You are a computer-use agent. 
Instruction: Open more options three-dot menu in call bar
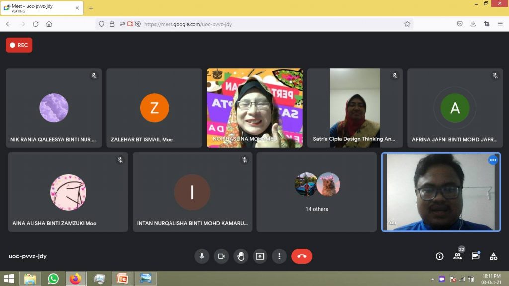point(279,256)
